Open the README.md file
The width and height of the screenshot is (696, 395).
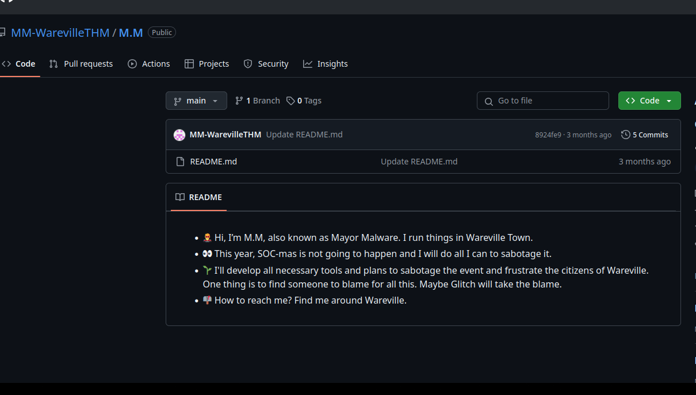[213, 162]
